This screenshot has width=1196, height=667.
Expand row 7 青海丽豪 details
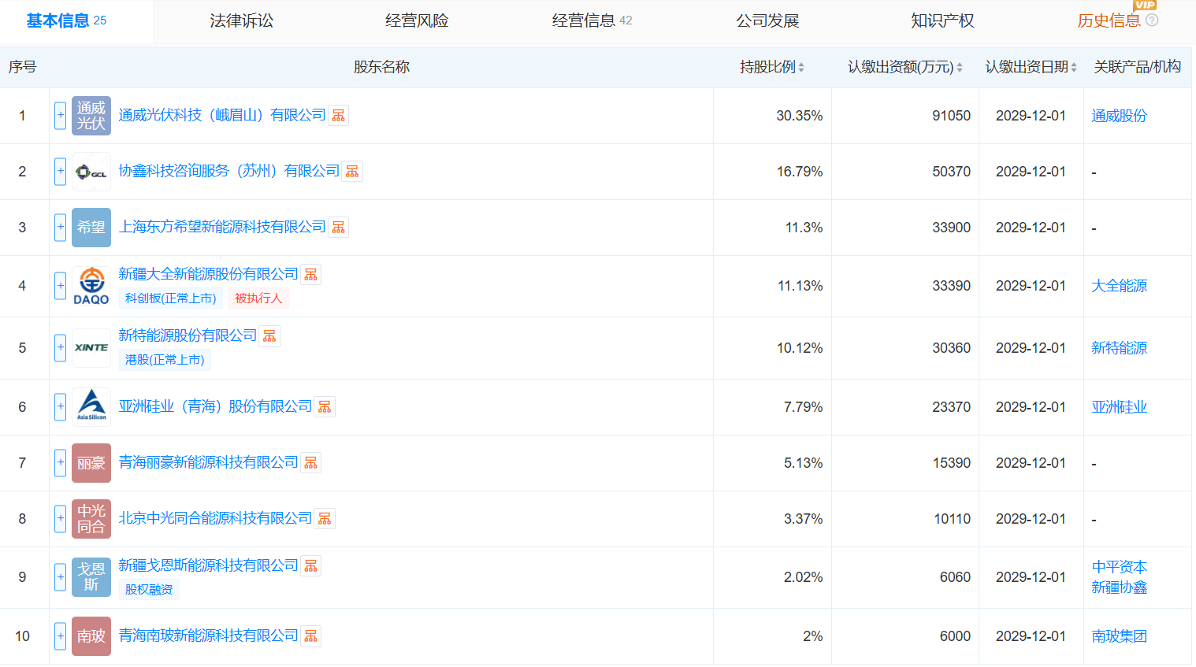(x=60, y=463)
